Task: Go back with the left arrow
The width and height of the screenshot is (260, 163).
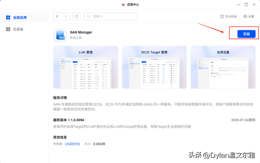Action: click(57, 16)
